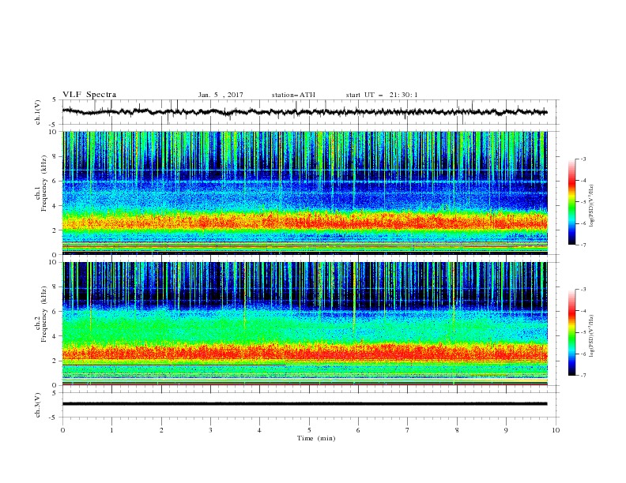This screenshot has width=626, height=483.
Task: Click the "ch.1(V)" axis label
Action: pos(38,112)
